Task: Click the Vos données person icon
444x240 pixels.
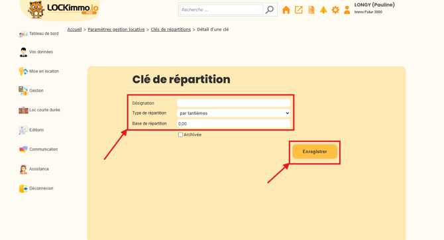Action: coord(23,52)
